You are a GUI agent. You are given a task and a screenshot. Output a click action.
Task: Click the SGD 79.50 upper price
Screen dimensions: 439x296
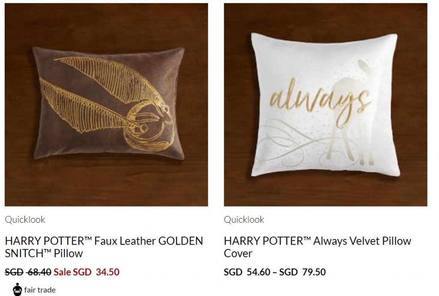302,272
